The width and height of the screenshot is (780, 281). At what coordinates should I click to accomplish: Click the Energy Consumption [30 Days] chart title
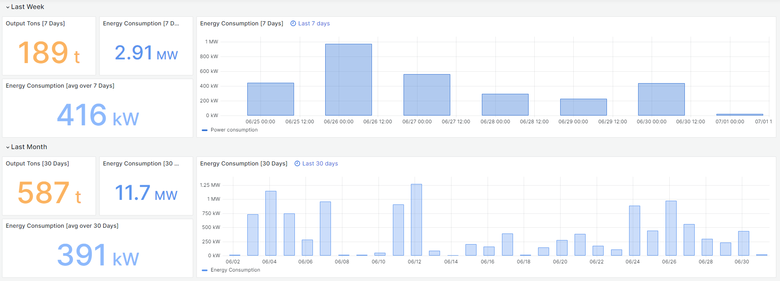244,164
